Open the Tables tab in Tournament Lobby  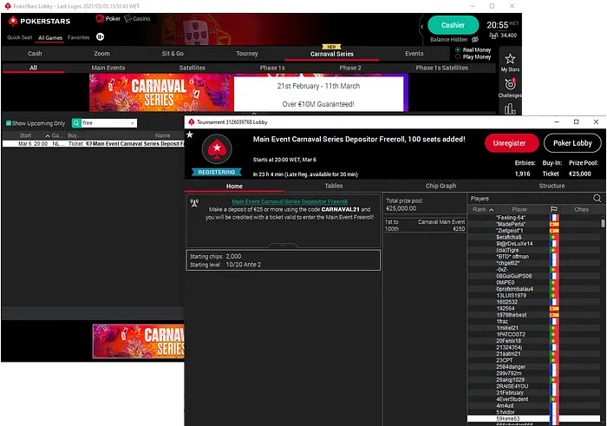coord(333,186)
